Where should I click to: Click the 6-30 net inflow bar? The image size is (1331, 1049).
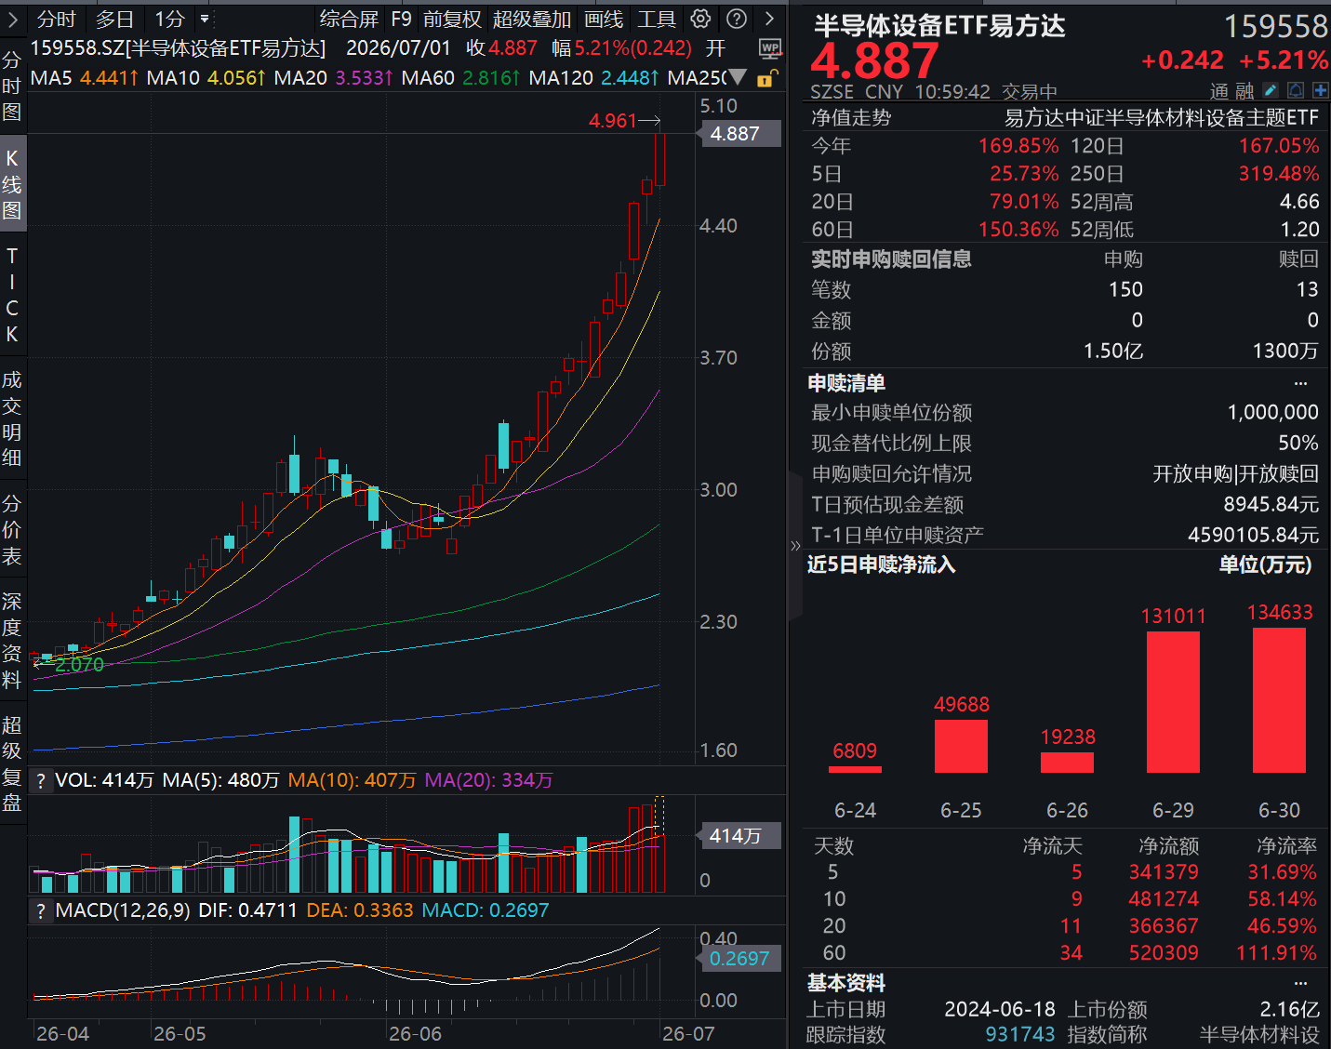(x=1279, y=700)
